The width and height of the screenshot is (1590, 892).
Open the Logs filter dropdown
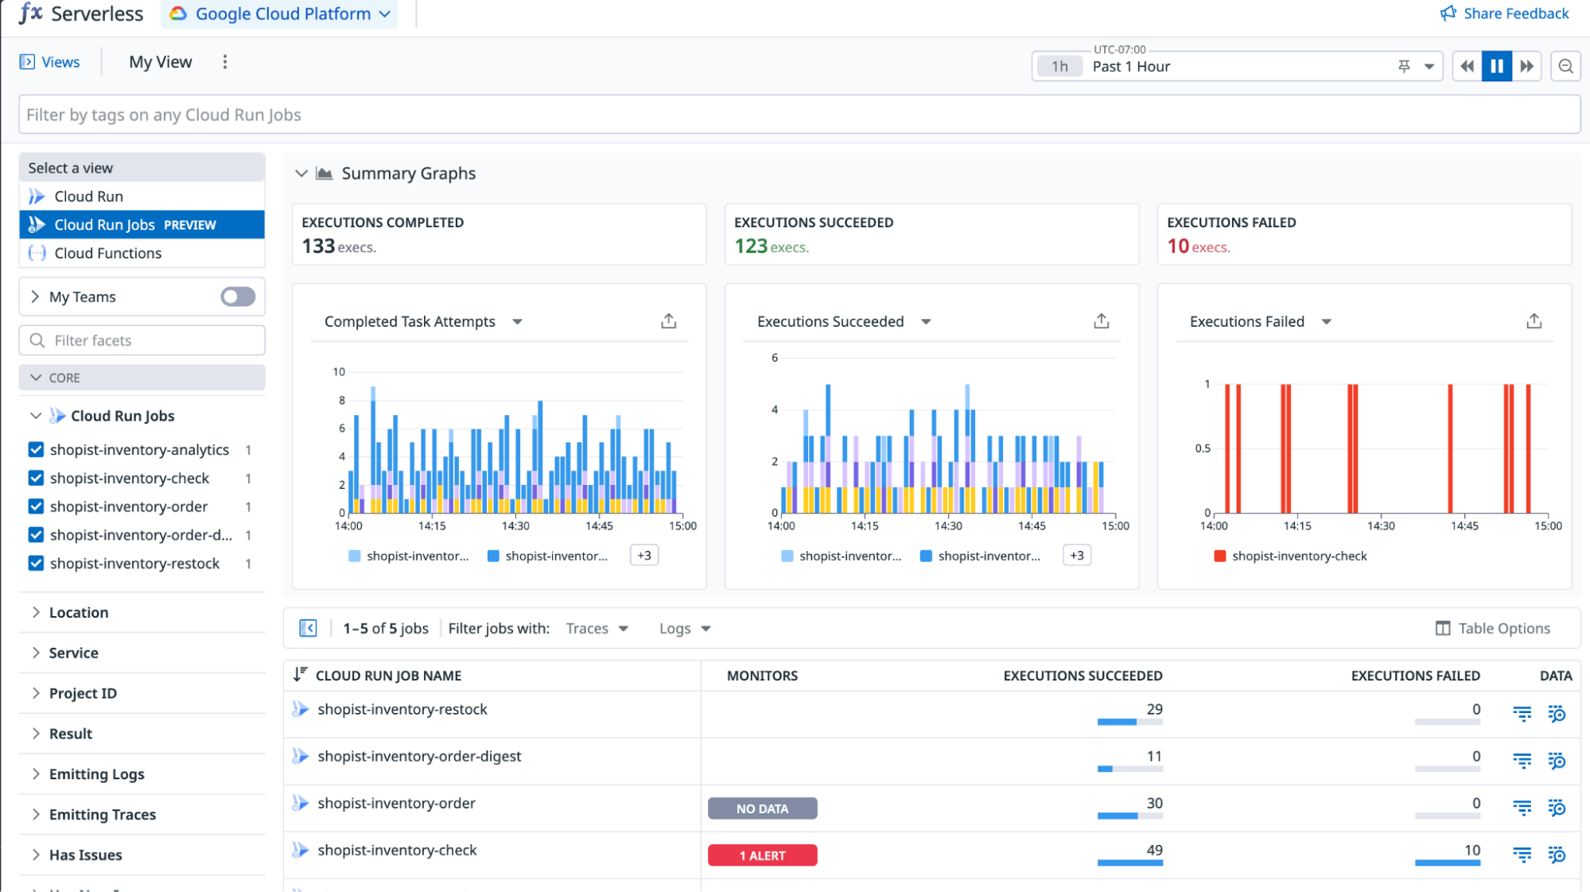(685, 629)
